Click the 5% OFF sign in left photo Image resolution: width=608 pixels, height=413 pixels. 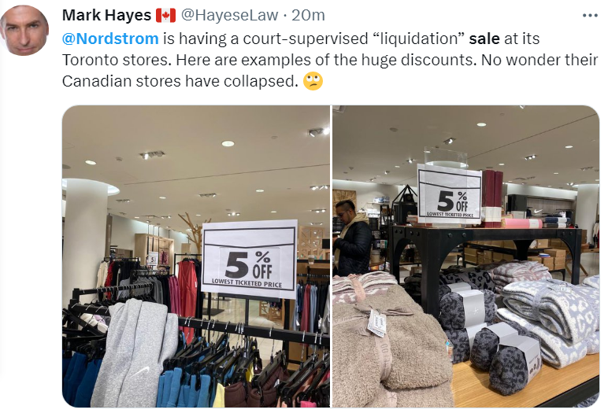coord(249,259)
